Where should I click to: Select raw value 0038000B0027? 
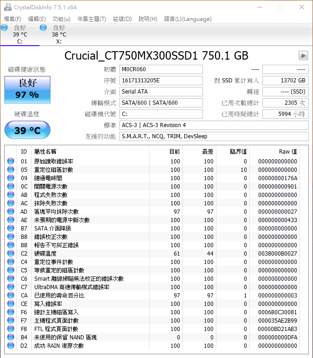point(277,253)
